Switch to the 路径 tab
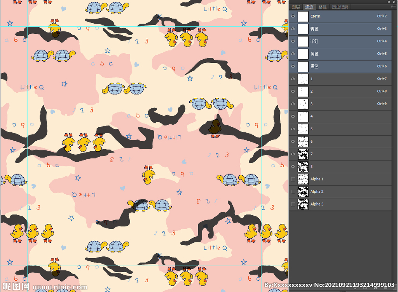Screen dimensions: 398x292 pos(323,7)
